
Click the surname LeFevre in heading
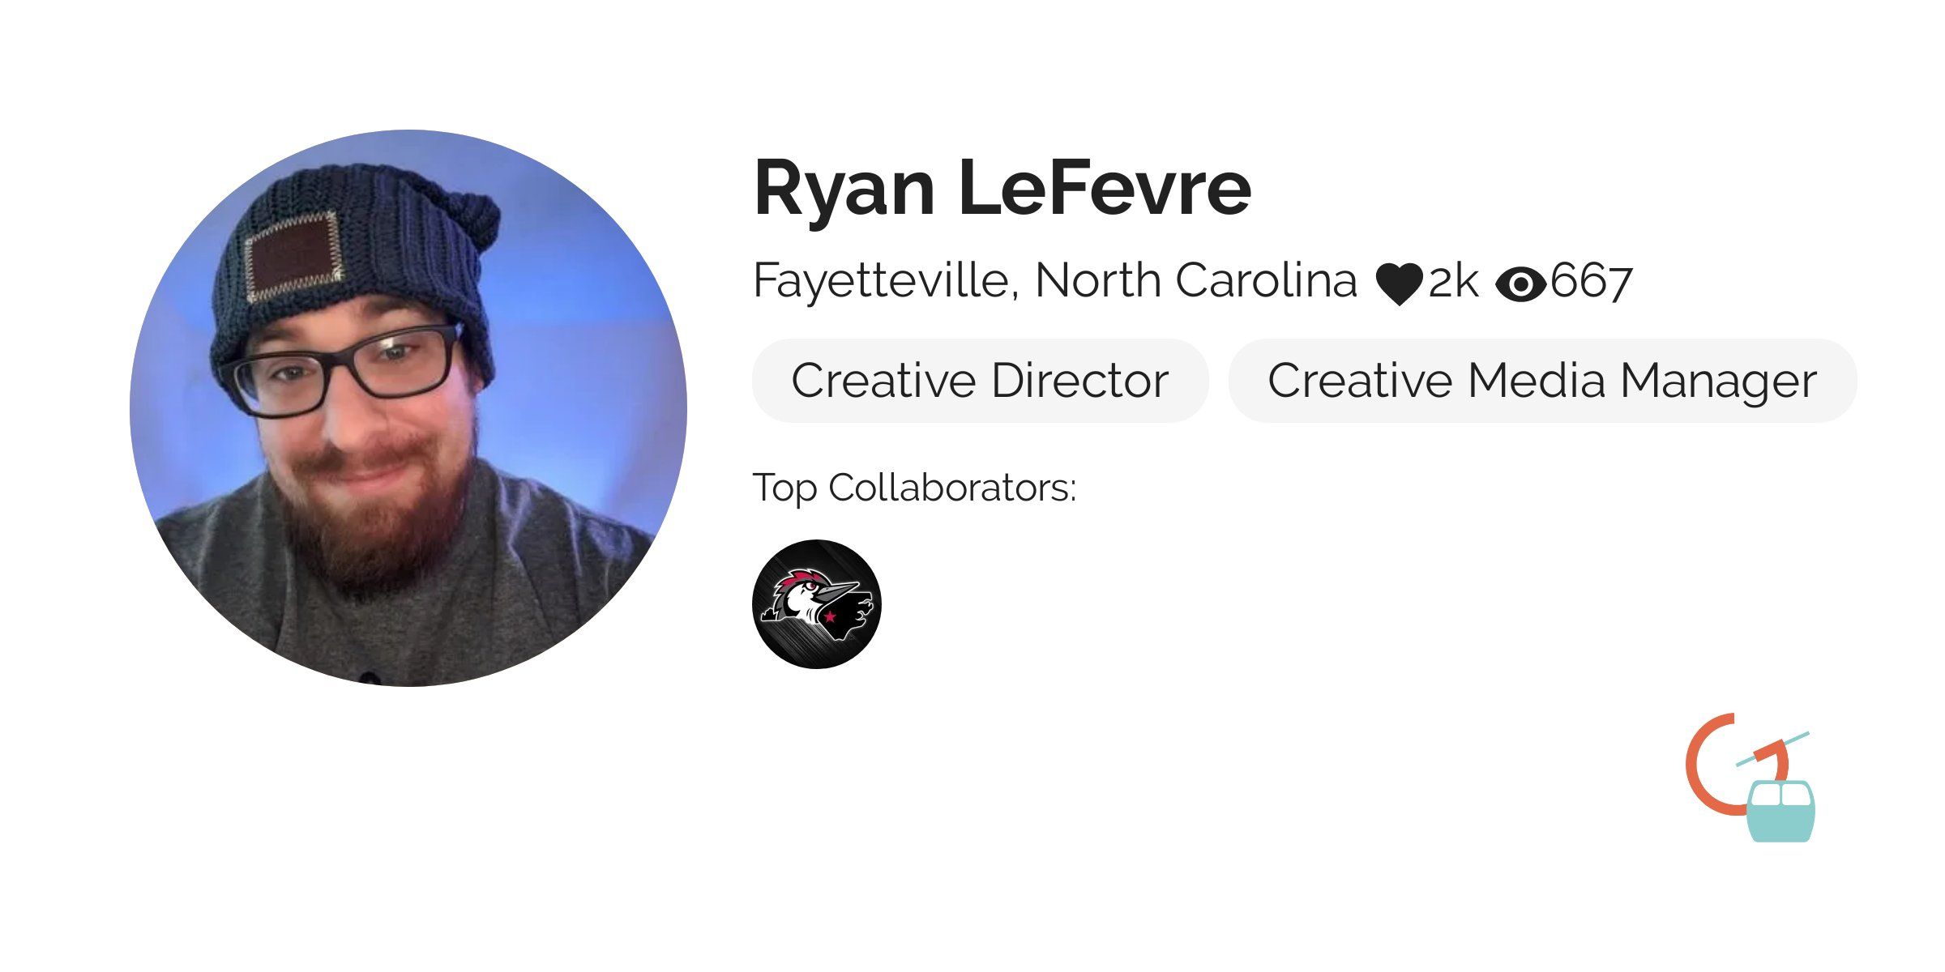(x=1105, y=188)
